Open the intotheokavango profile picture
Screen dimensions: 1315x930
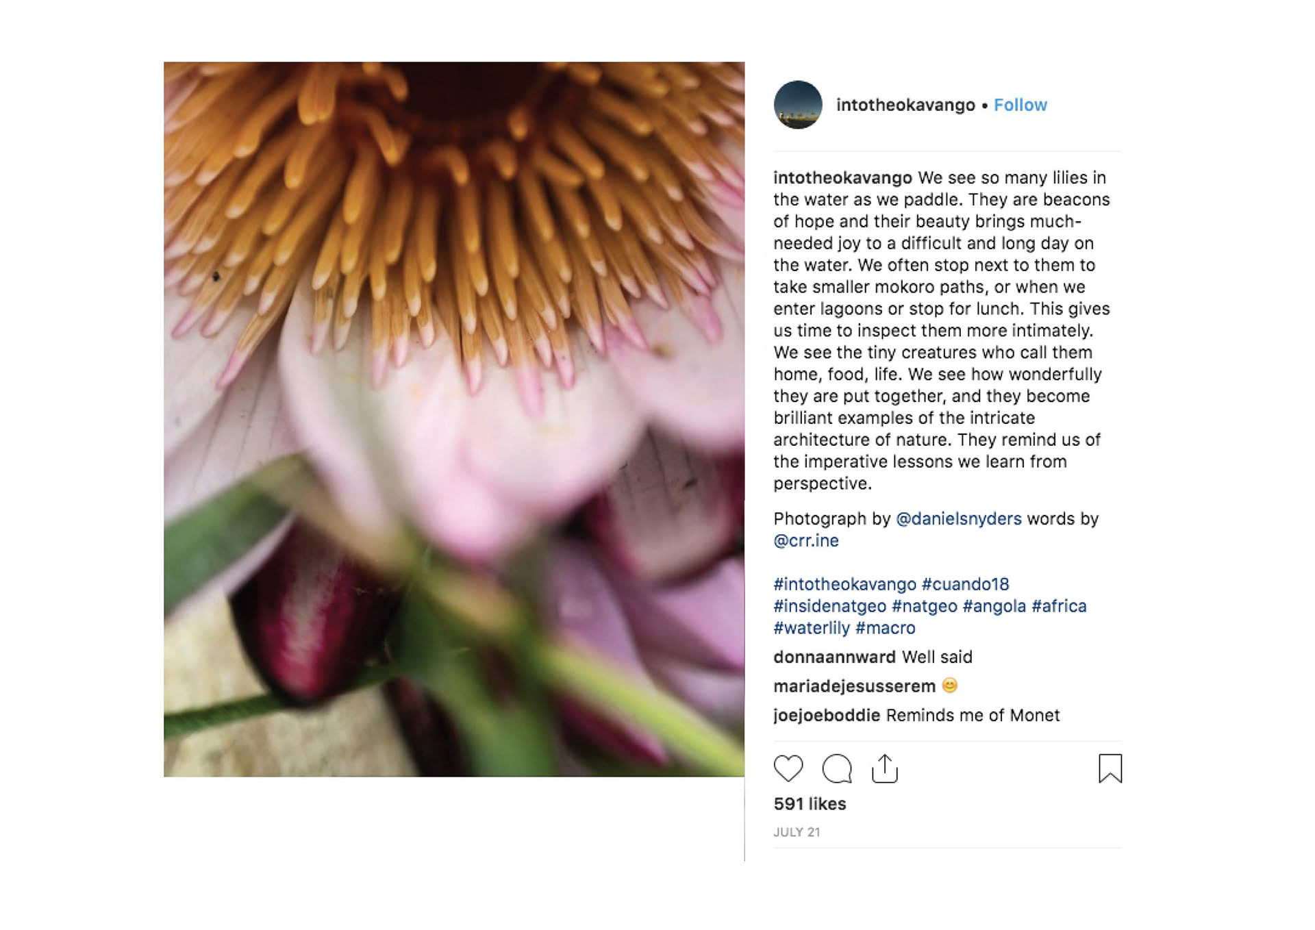(798, 105)
